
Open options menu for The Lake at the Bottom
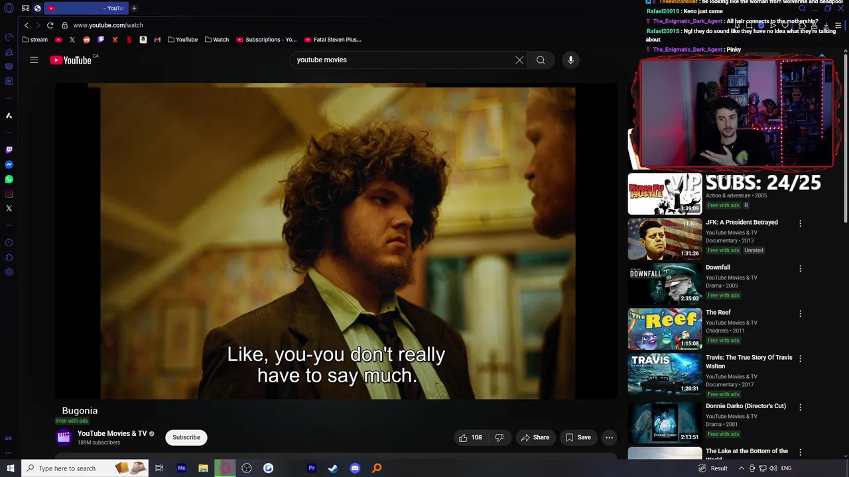[800, 452]
